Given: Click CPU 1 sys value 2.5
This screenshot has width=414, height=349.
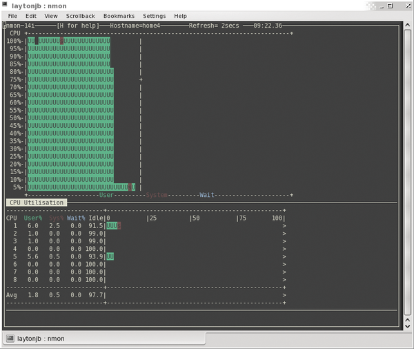Looking at the screenshot, I should click(x=55, y=226).
